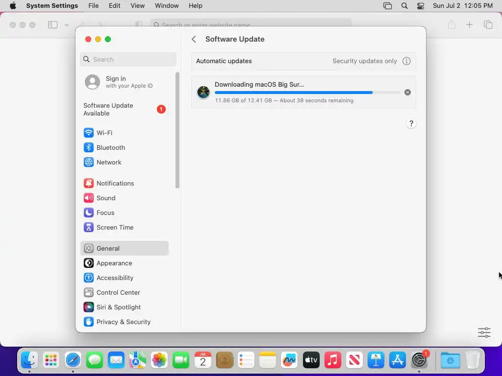Open the Help menu
Viewport: 502px width, 376px height.
(x=195, y=6)
